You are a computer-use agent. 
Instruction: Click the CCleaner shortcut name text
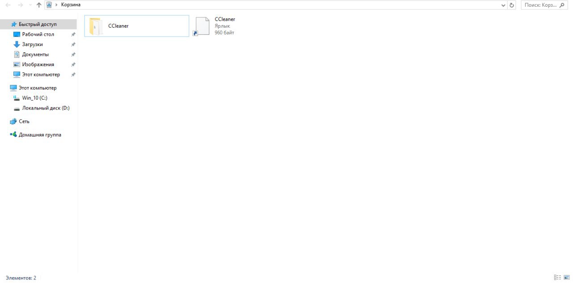(225, 19)
